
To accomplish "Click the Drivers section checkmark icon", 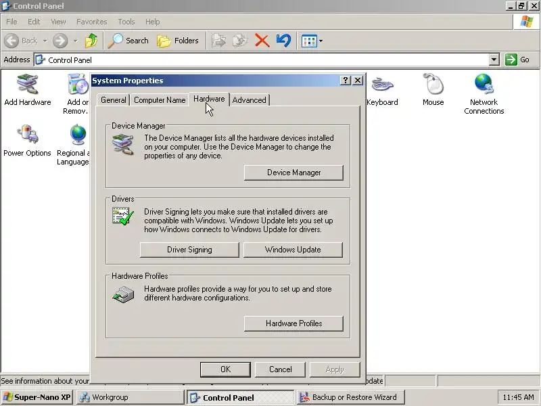I will pyautogui.click(x=123, y=217).
